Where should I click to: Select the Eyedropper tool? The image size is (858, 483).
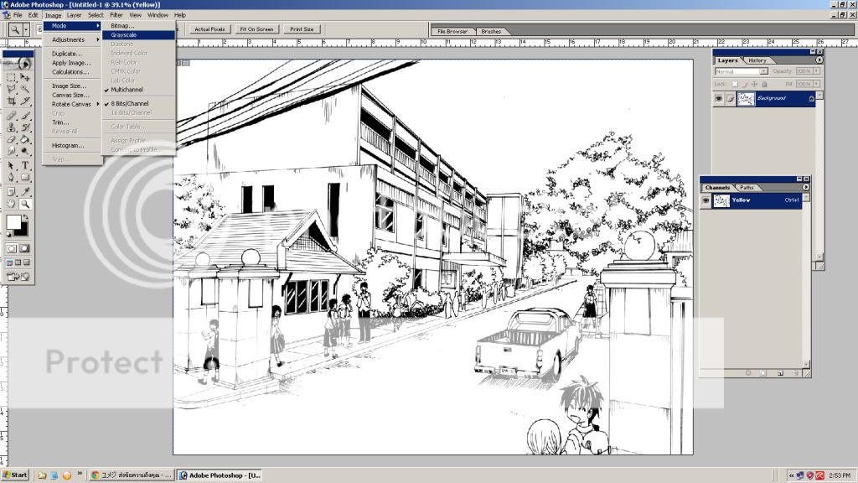coord(25,192)
